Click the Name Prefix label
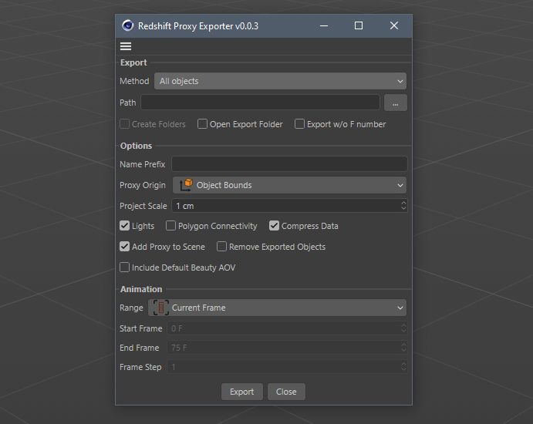 tap(142, 164)
